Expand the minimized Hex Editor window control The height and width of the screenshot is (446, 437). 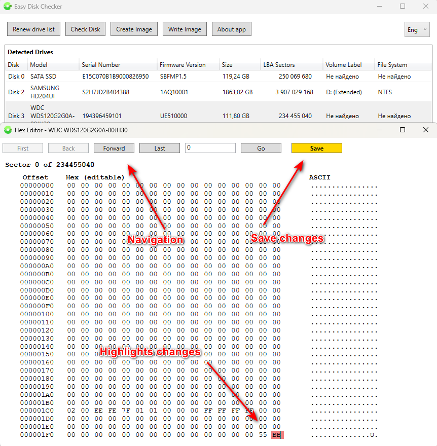[402, 130]
